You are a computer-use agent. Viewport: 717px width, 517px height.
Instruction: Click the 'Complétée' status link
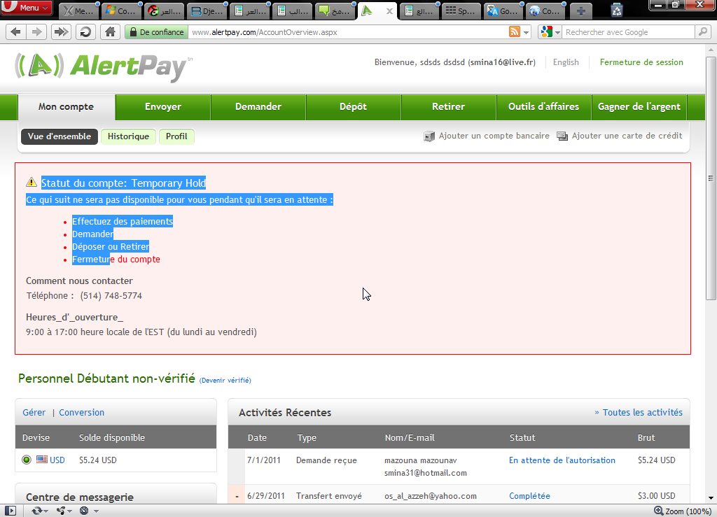tap(529, 496)
